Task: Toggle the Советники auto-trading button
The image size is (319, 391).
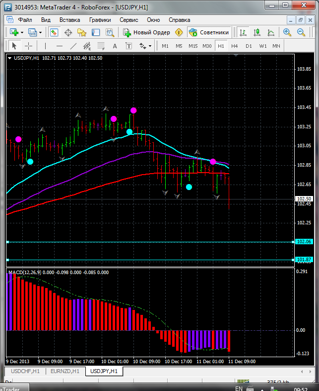Action: point(209,32)
